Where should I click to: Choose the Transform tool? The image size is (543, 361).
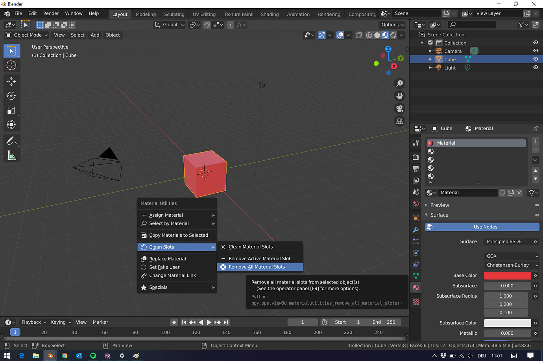tap(11, 125)
